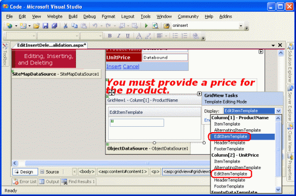Start debugging with green play icon
This screenshot has width=296, height=196.
tap(146, 26)
